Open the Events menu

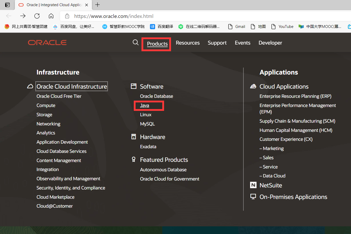[243, 43]
